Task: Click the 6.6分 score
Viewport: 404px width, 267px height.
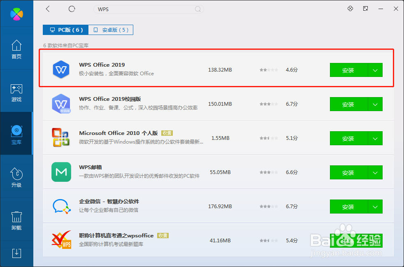Action: point(292,172)
